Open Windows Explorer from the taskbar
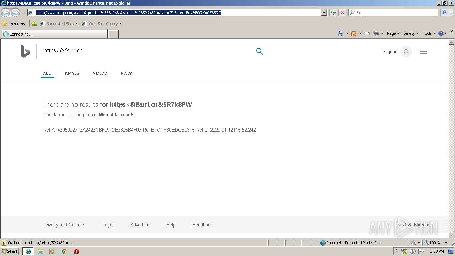455x256 pixels. [x=40, y=251]
